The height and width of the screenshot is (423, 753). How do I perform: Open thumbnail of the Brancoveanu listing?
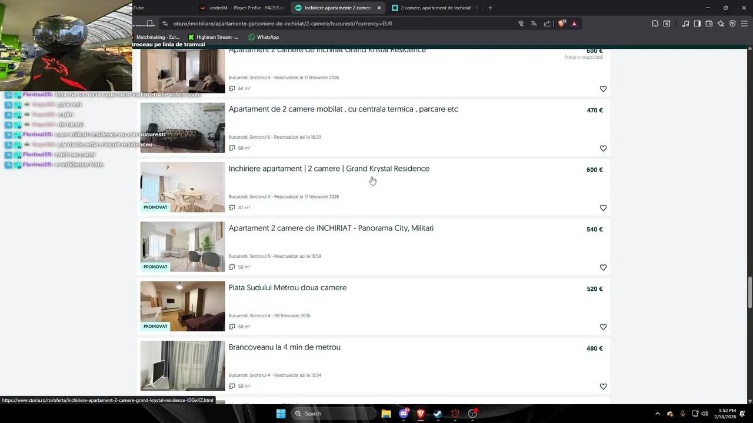click(x=182, y=365)
